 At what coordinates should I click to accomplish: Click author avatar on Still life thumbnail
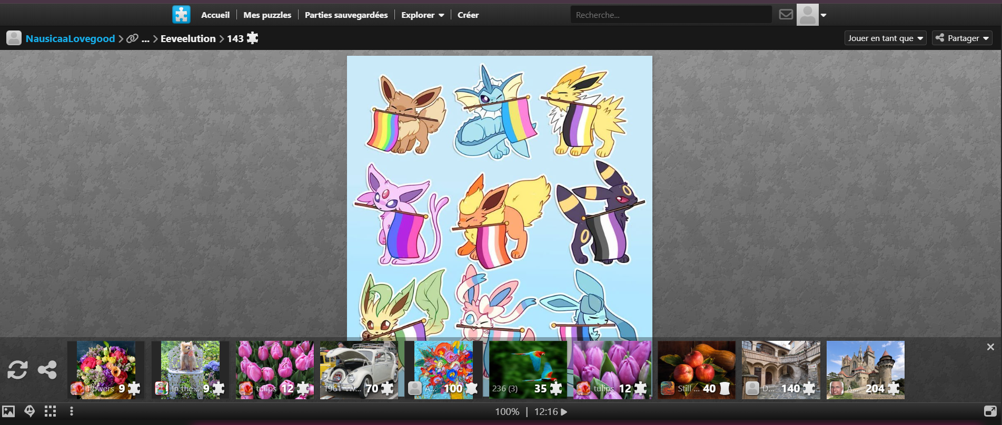click(668, 389)
